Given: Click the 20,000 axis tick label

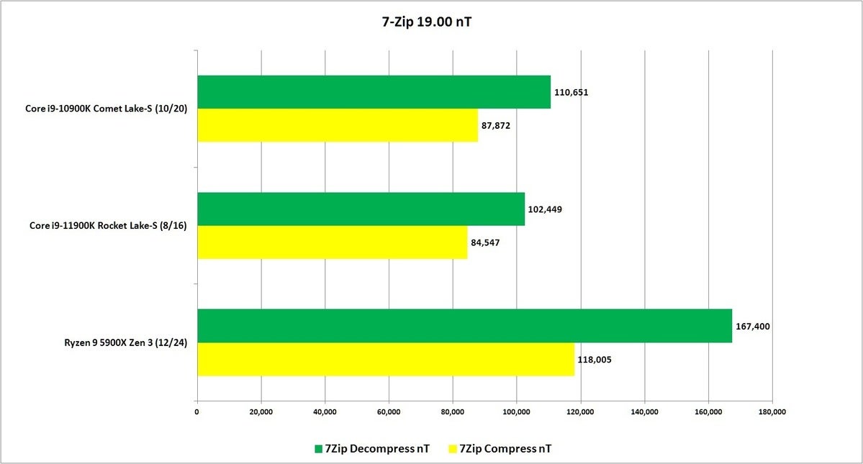Looking at the screenshot, I should tap(261, 411).
